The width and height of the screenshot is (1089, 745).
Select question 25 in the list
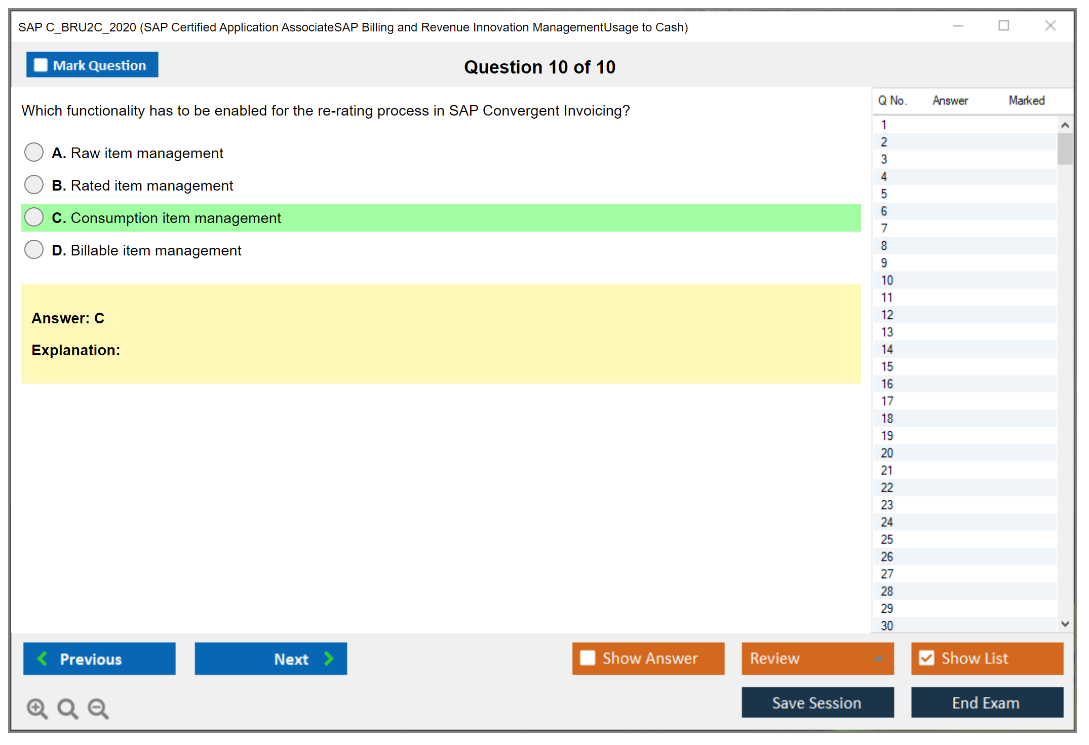[x=887, y=539]
